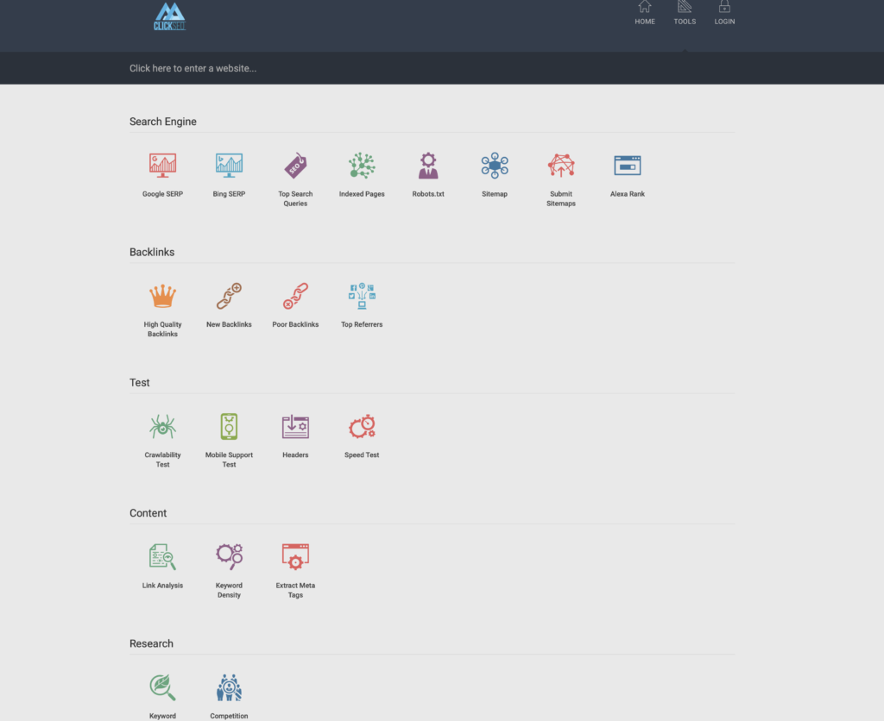The height and width of the screenshot is (721, 884).
Task: Open the Robots.txt tool icon
Action: pos(428,165)
